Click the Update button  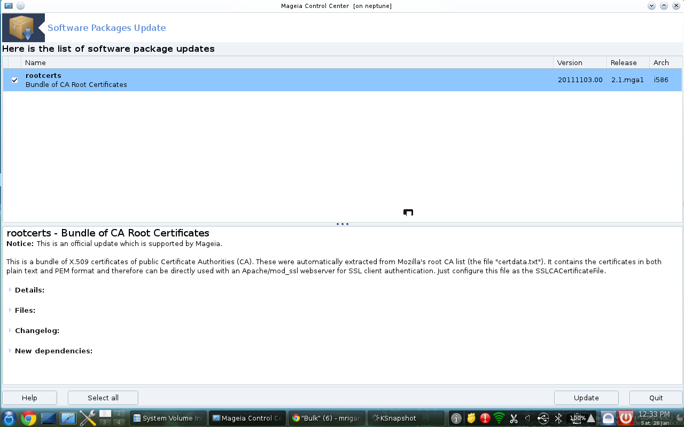pos(586,398)
